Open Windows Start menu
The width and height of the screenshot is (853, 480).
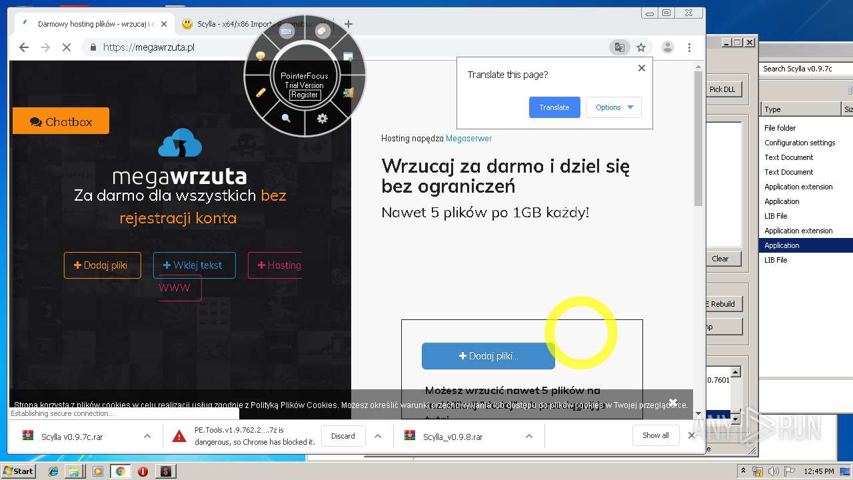coord(18,471)
